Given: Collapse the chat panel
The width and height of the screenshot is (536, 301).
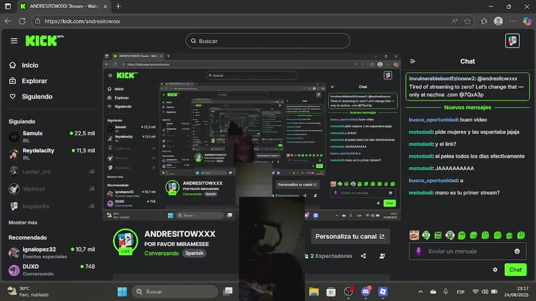Looking at the screenshot, I should tap(412, 61).
